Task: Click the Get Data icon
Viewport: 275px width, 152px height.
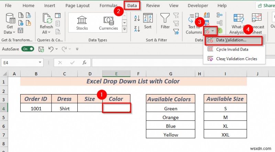Action: (x=10, y=19)
